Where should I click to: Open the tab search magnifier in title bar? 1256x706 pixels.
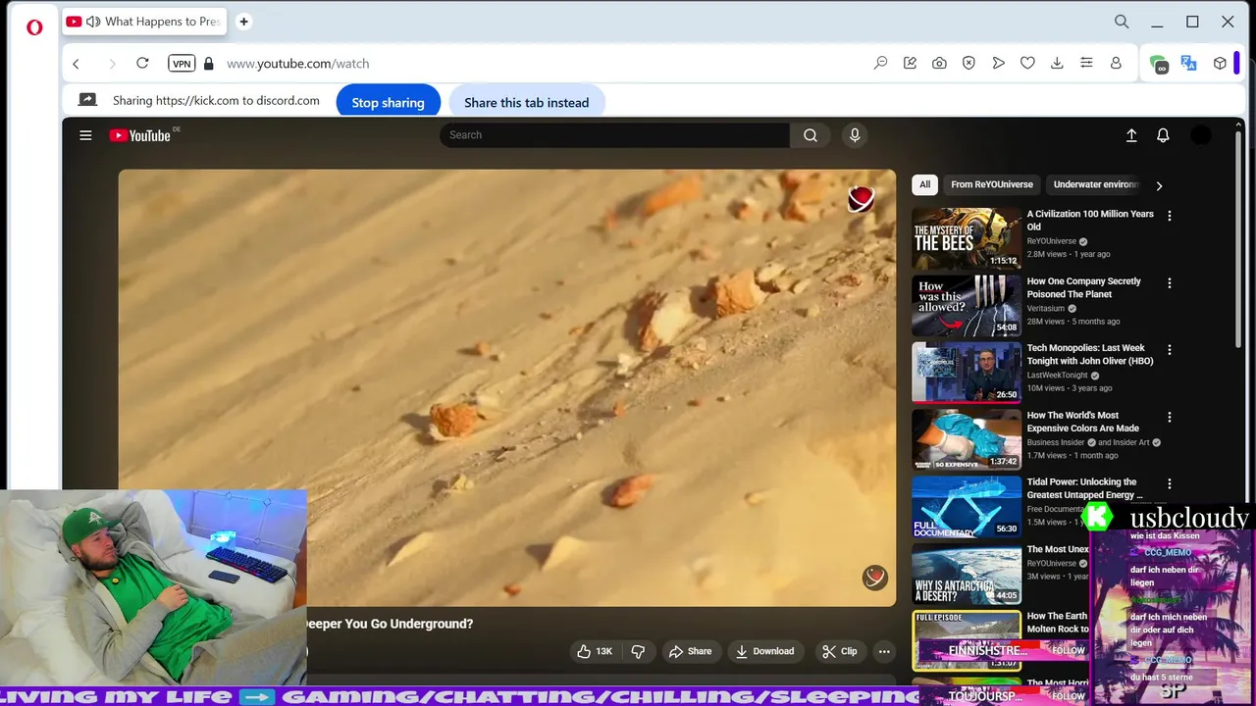click(x=1122, y=22)
